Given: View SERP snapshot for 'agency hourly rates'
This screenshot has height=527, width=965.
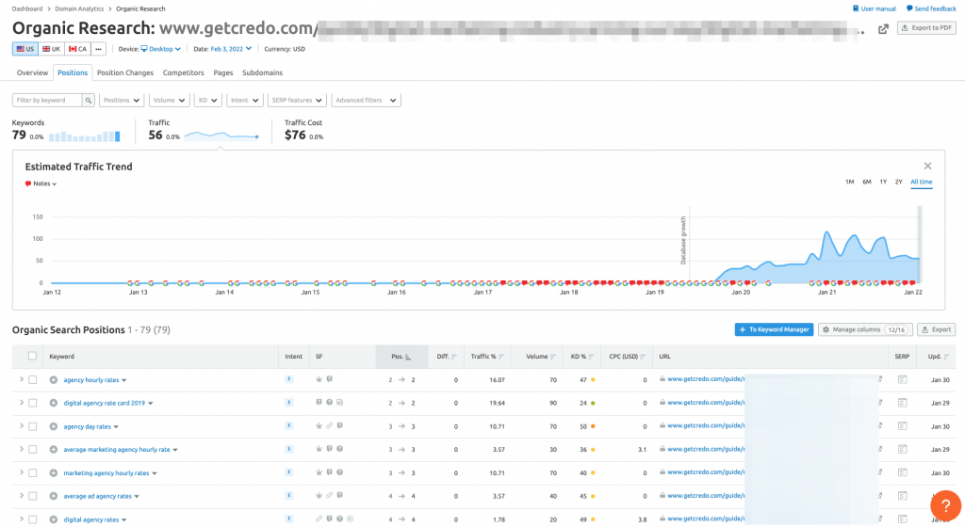Looking at the screenshot, I should click(x=902, y=379).
